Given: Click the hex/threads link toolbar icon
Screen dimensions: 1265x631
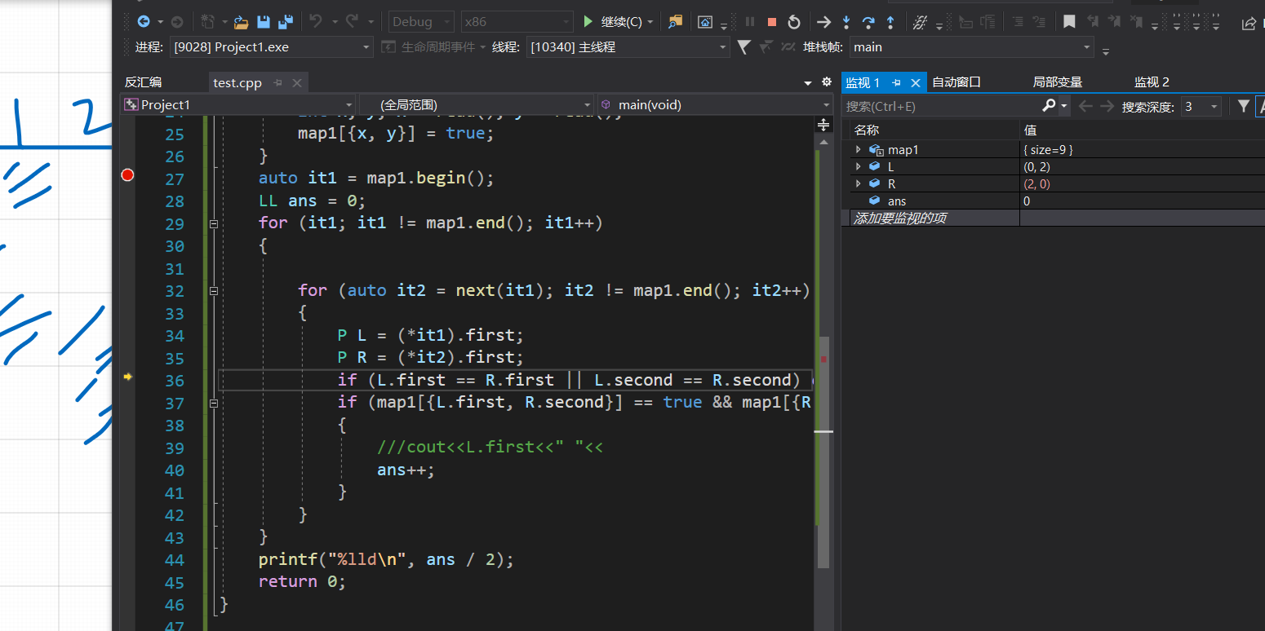Looking at the screenshot, I should (x=920, y=22).
